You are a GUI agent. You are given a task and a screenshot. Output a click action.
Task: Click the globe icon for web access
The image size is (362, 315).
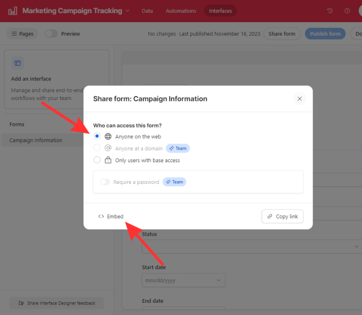click(x=108, y=137)
